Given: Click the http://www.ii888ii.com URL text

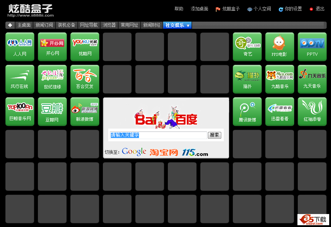Looking at the screenshot, I should [x=31, y=15].
